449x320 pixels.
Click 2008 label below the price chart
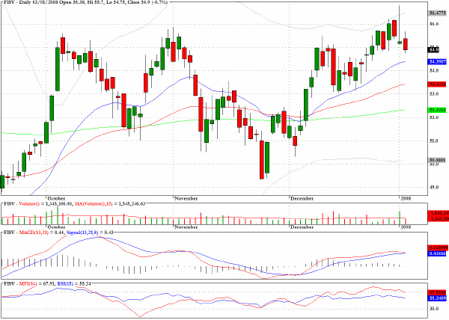tap(405, 198)
